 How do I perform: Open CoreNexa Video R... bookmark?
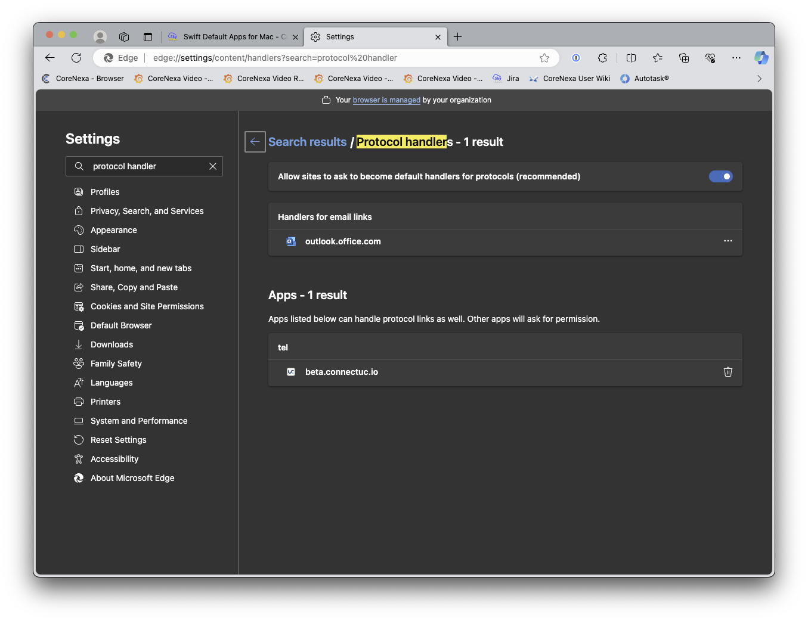click(264, 79)
